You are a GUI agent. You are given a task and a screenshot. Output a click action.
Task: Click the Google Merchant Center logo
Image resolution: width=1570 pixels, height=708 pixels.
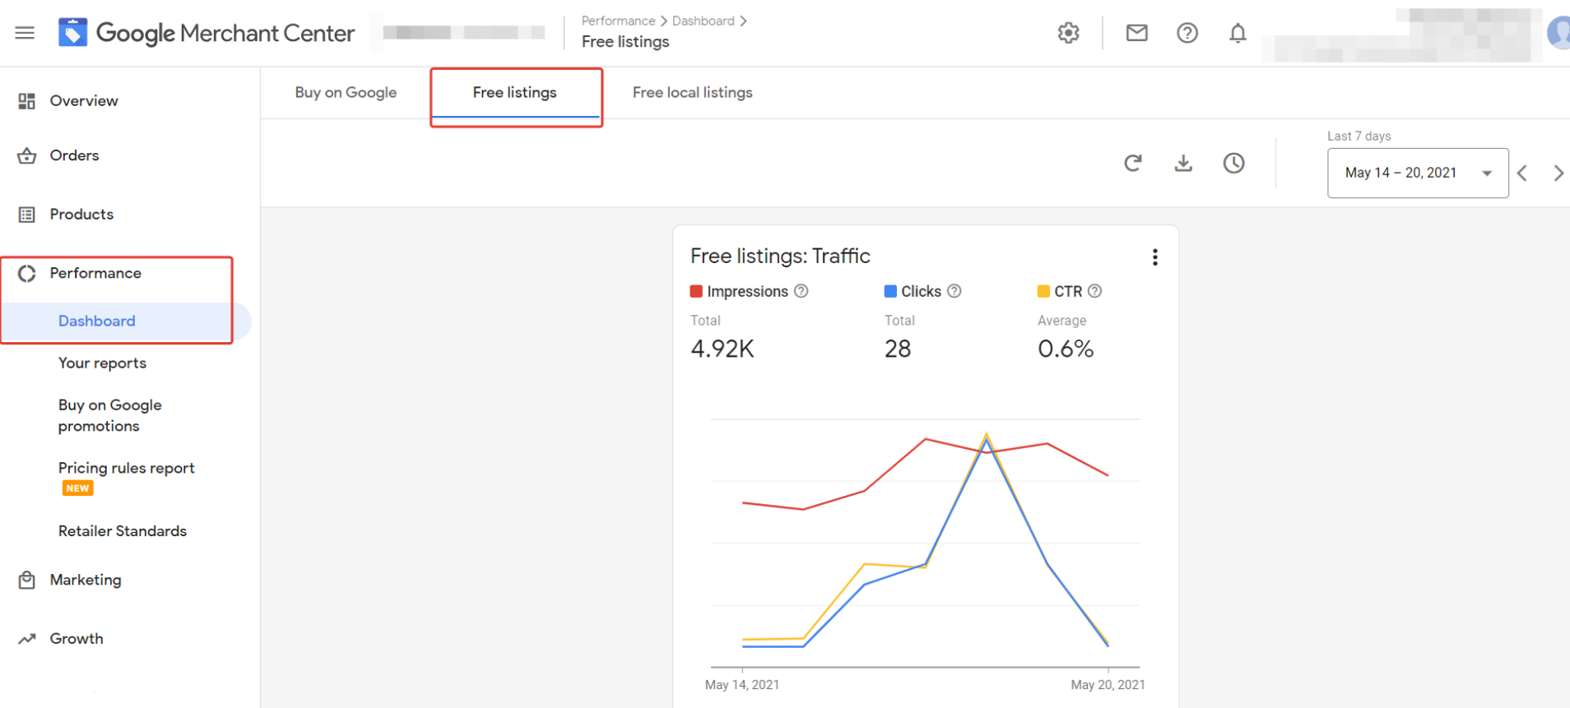[x=207, y=33]
